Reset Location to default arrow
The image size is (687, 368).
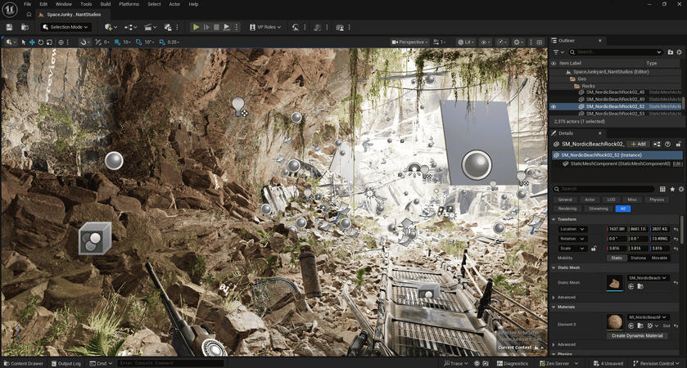pos(676,229)
